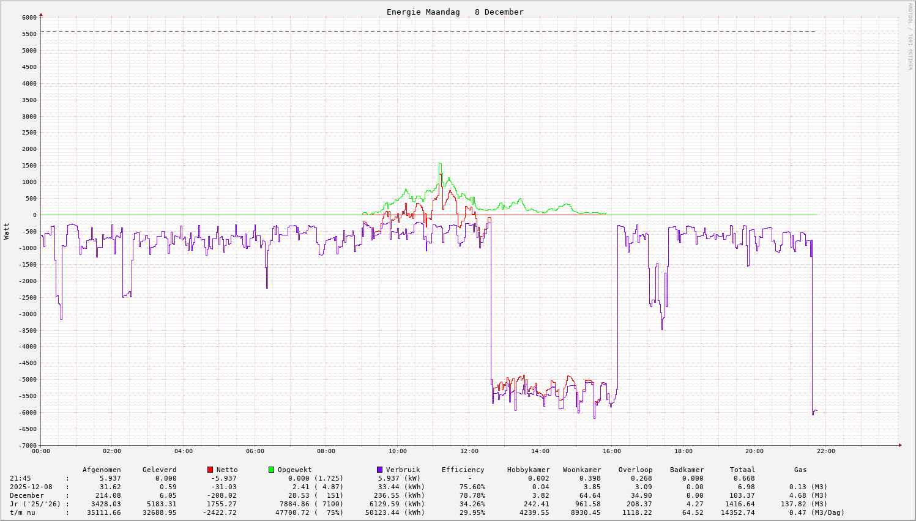Select the 22:00 time axis label
This screenshot has height=521, width=916.
[x=825, y=451]
